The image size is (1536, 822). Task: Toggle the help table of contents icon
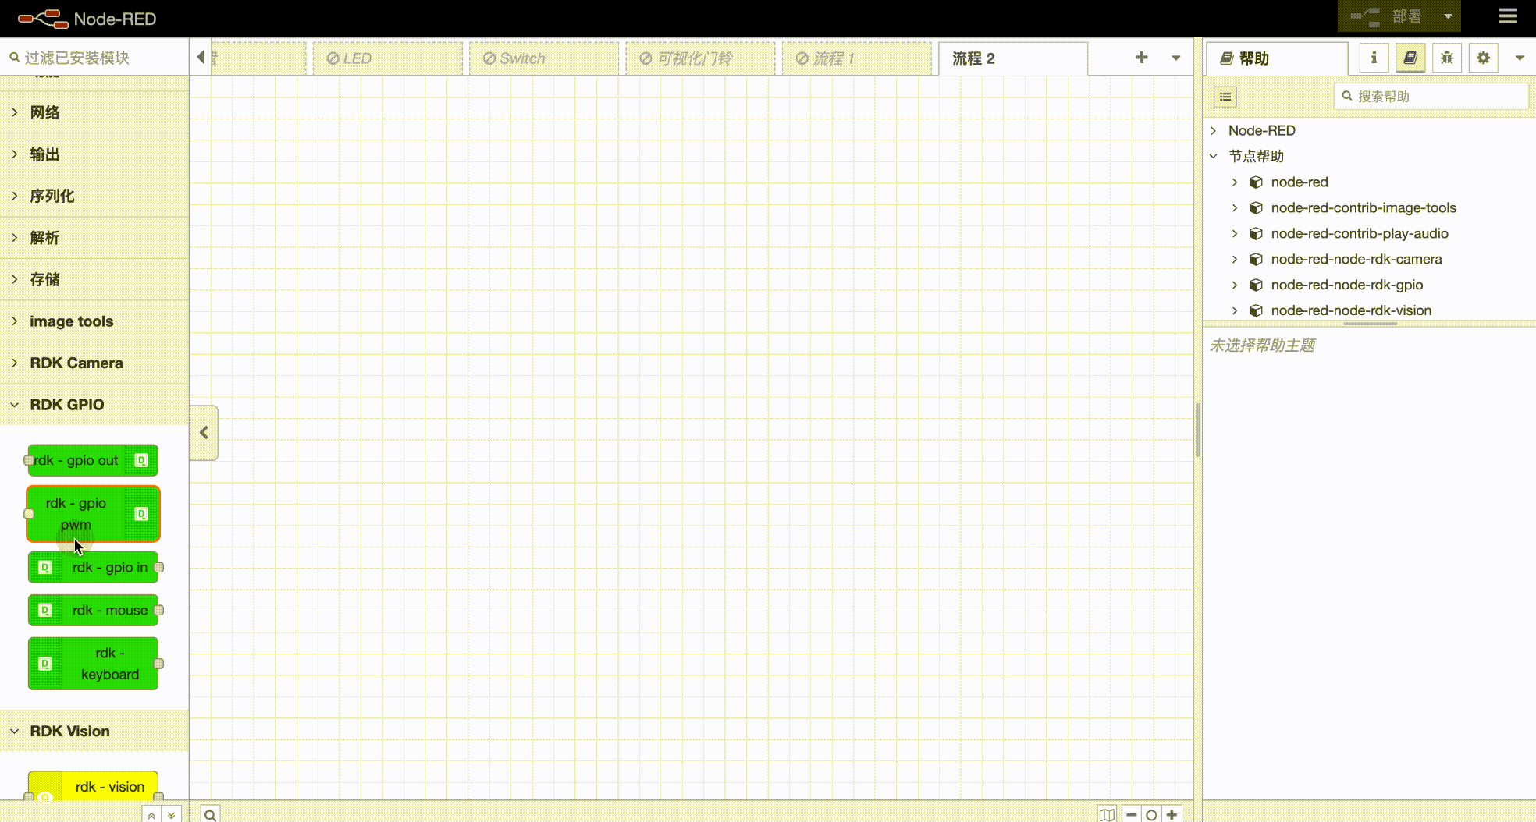(1225, 97)
